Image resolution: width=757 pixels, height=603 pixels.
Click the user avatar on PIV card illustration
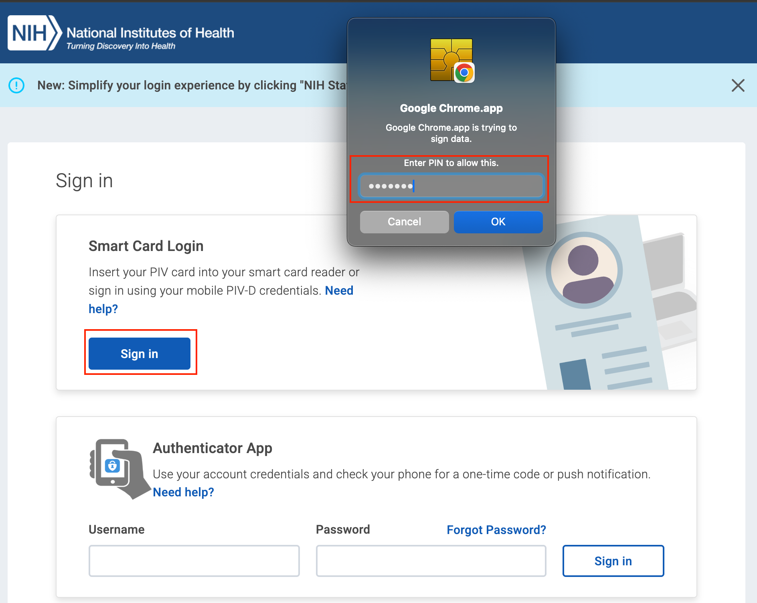tap(584, 271)
